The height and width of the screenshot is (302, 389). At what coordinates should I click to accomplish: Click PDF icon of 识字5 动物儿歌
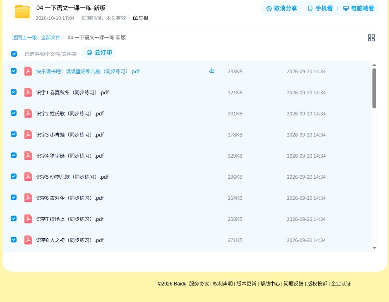(28, 177)
